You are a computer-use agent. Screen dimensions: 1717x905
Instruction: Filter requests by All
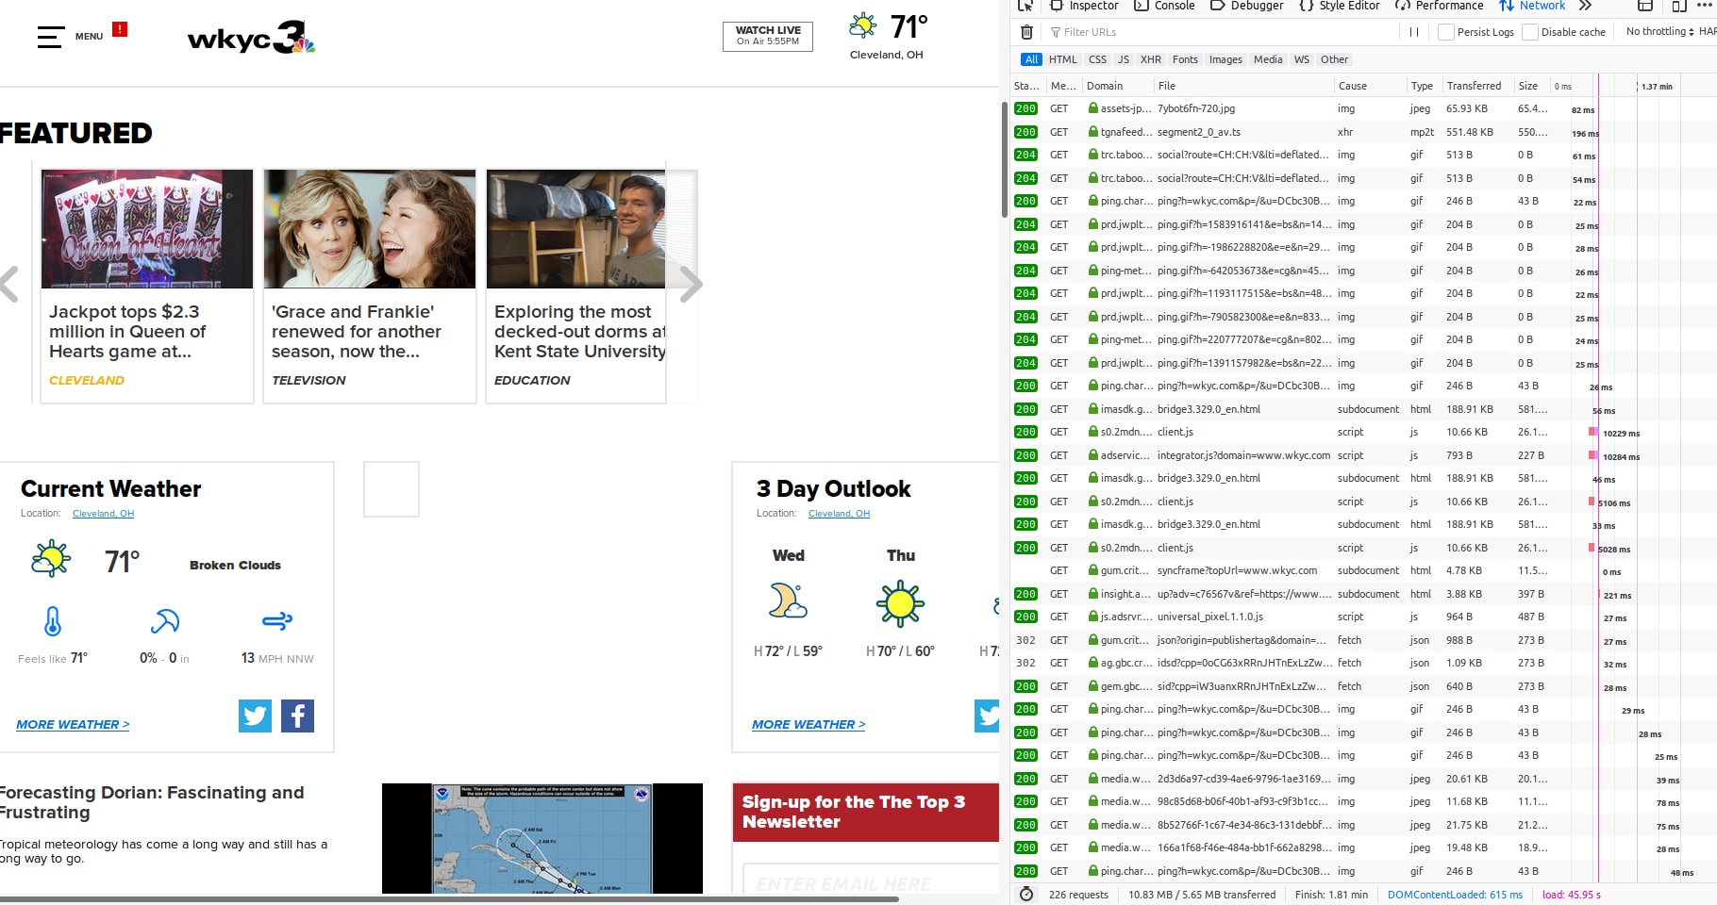(1031, 59)
